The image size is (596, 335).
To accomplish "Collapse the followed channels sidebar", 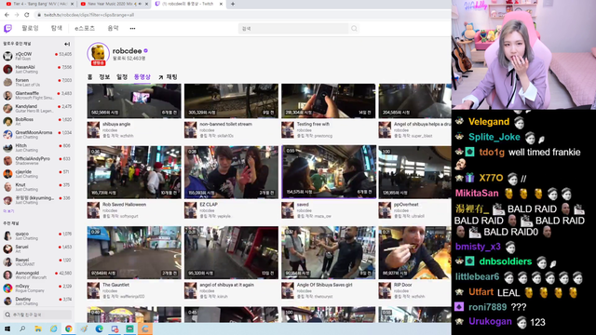I will tap(67, 44).
